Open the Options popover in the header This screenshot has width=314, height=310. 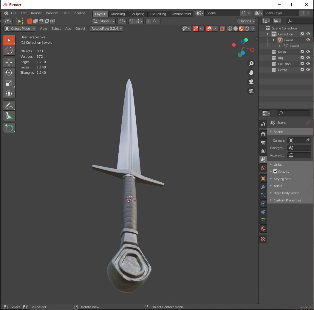(246, 21)
